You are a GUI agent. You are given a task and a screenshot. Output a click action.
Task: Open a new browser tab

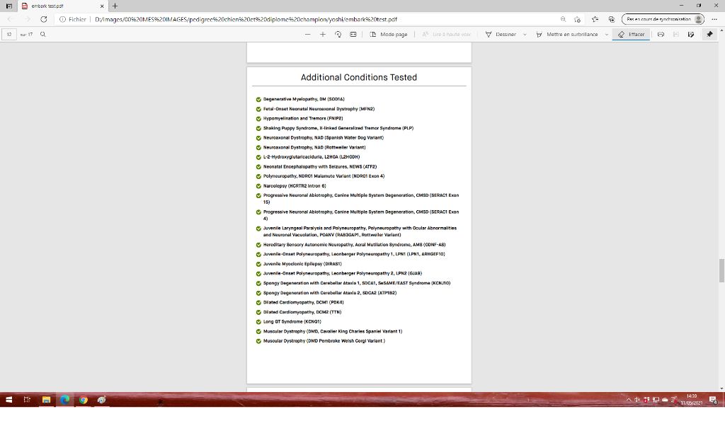(115, 6)
